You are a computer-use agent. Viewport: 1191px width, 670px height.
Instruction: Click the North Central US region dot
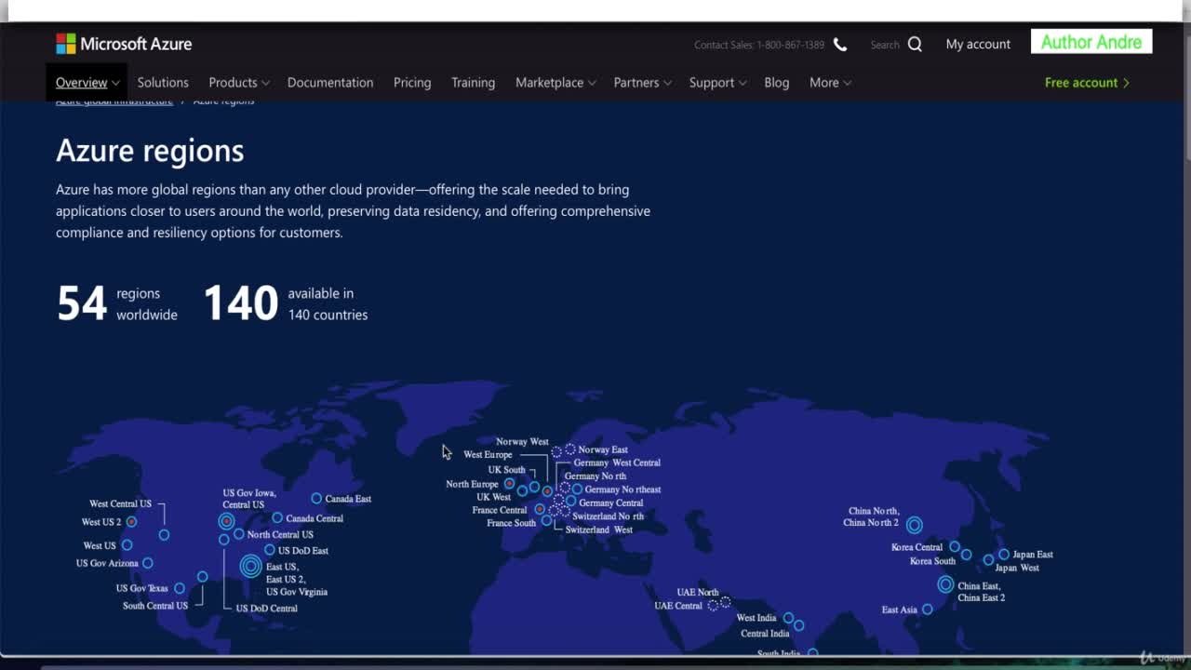point(239,534)
